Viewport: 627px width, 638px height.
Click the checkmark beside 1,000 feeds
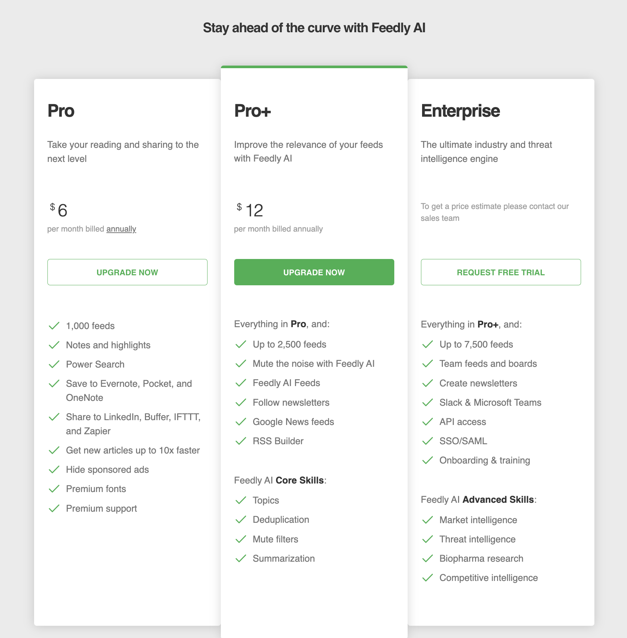point(53,326)
